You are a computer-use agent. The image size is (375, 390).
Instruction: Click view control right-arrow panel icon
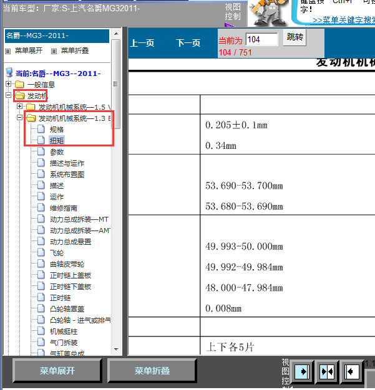point(302,371)
